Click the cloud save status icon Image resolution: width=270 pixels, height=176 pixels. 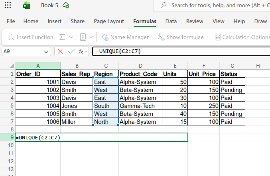[x=66, y=6]
